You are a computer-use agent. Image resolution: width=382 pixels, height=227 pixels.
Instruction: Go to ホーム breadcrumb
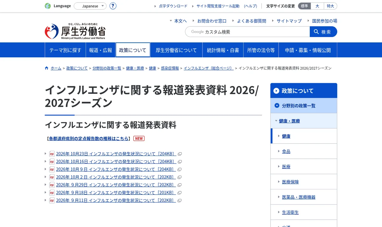[56, 68]
